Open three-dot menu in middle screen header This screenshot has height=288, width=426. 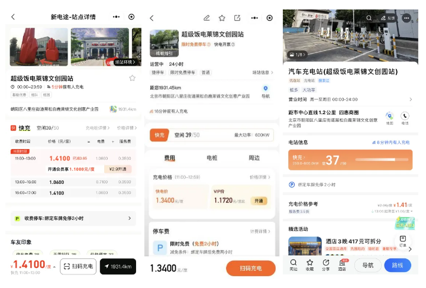[254, 18]
